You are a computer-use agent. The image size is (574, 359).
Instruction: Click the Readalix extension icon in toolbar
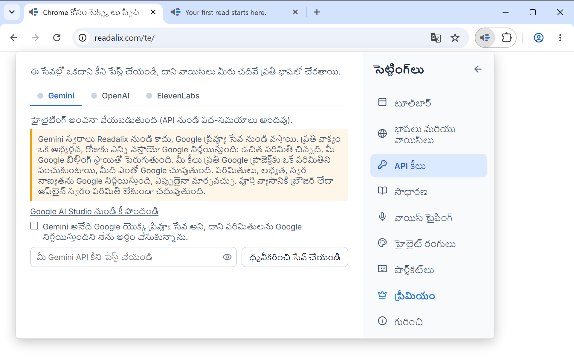tap(485, 38)
